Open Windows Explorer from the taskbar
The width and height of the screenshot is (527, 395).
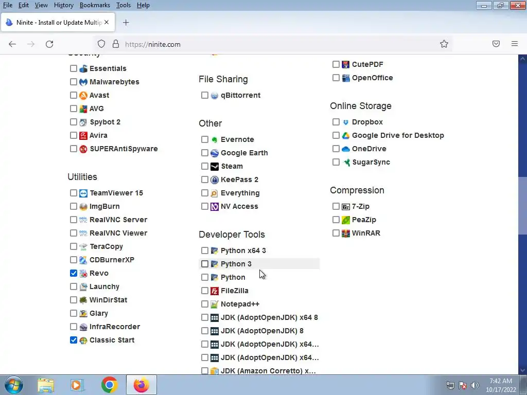point(46,385)
